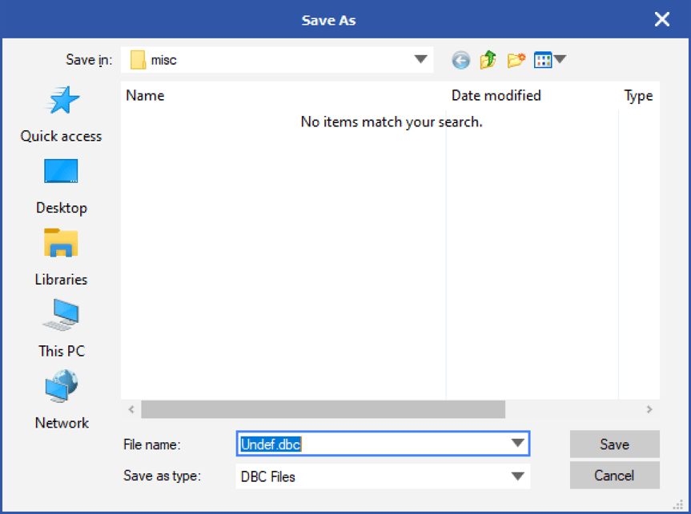Open the File name dropdown arrow
The width and height of the screenshot is (691, 514).
point(516,444)
